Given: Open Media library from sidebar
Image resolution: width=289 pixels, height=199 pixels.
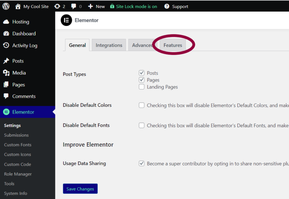Looking at the screenshot, I should point(19,73).
